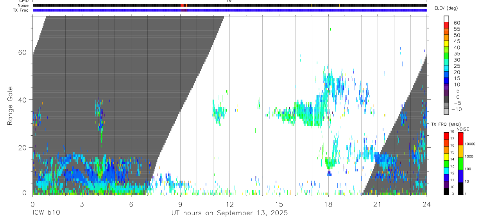Click the 'ELEV (deg)' colorbar title

[x=446, y=8]
